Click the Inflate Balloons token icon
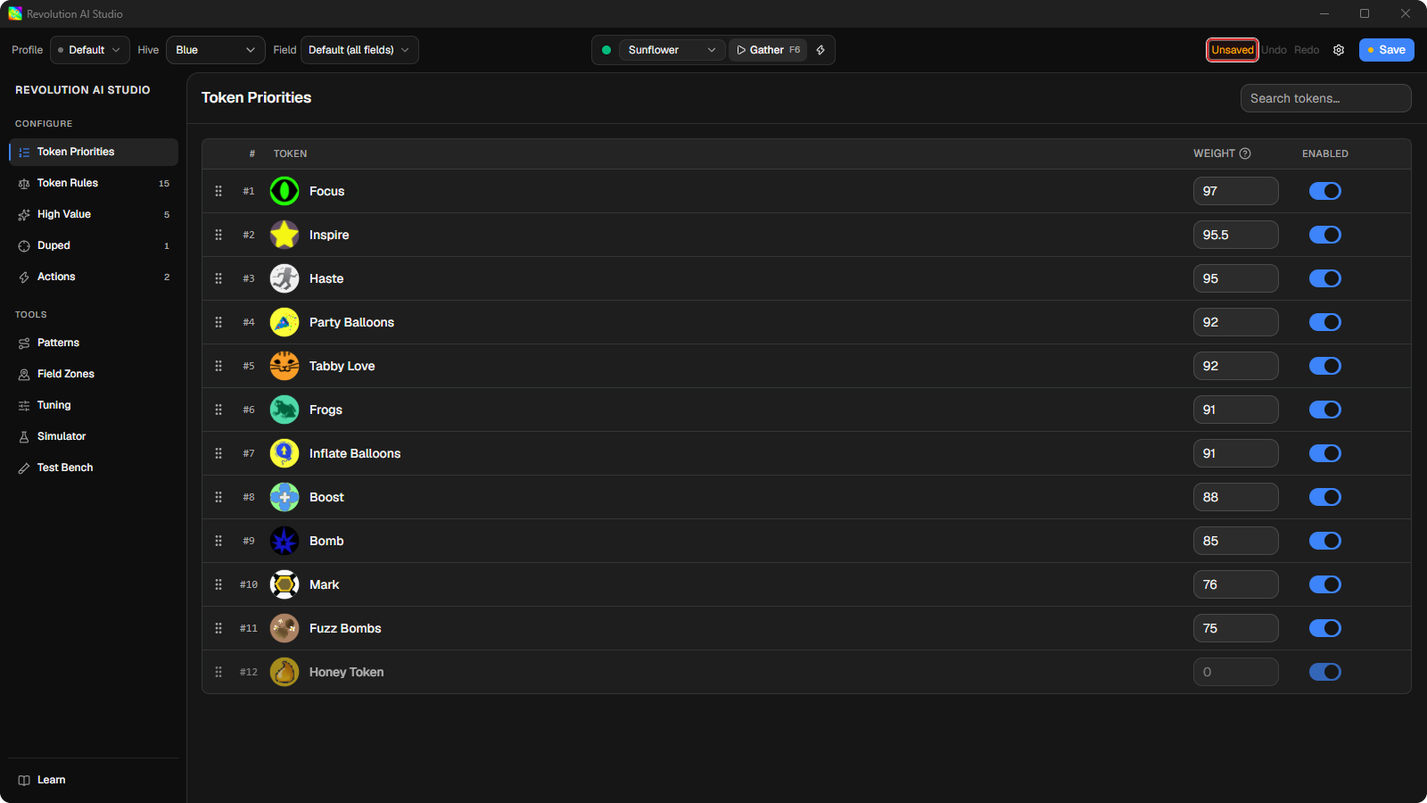Viewport: 1427px width, 803px height. [285, 453]
